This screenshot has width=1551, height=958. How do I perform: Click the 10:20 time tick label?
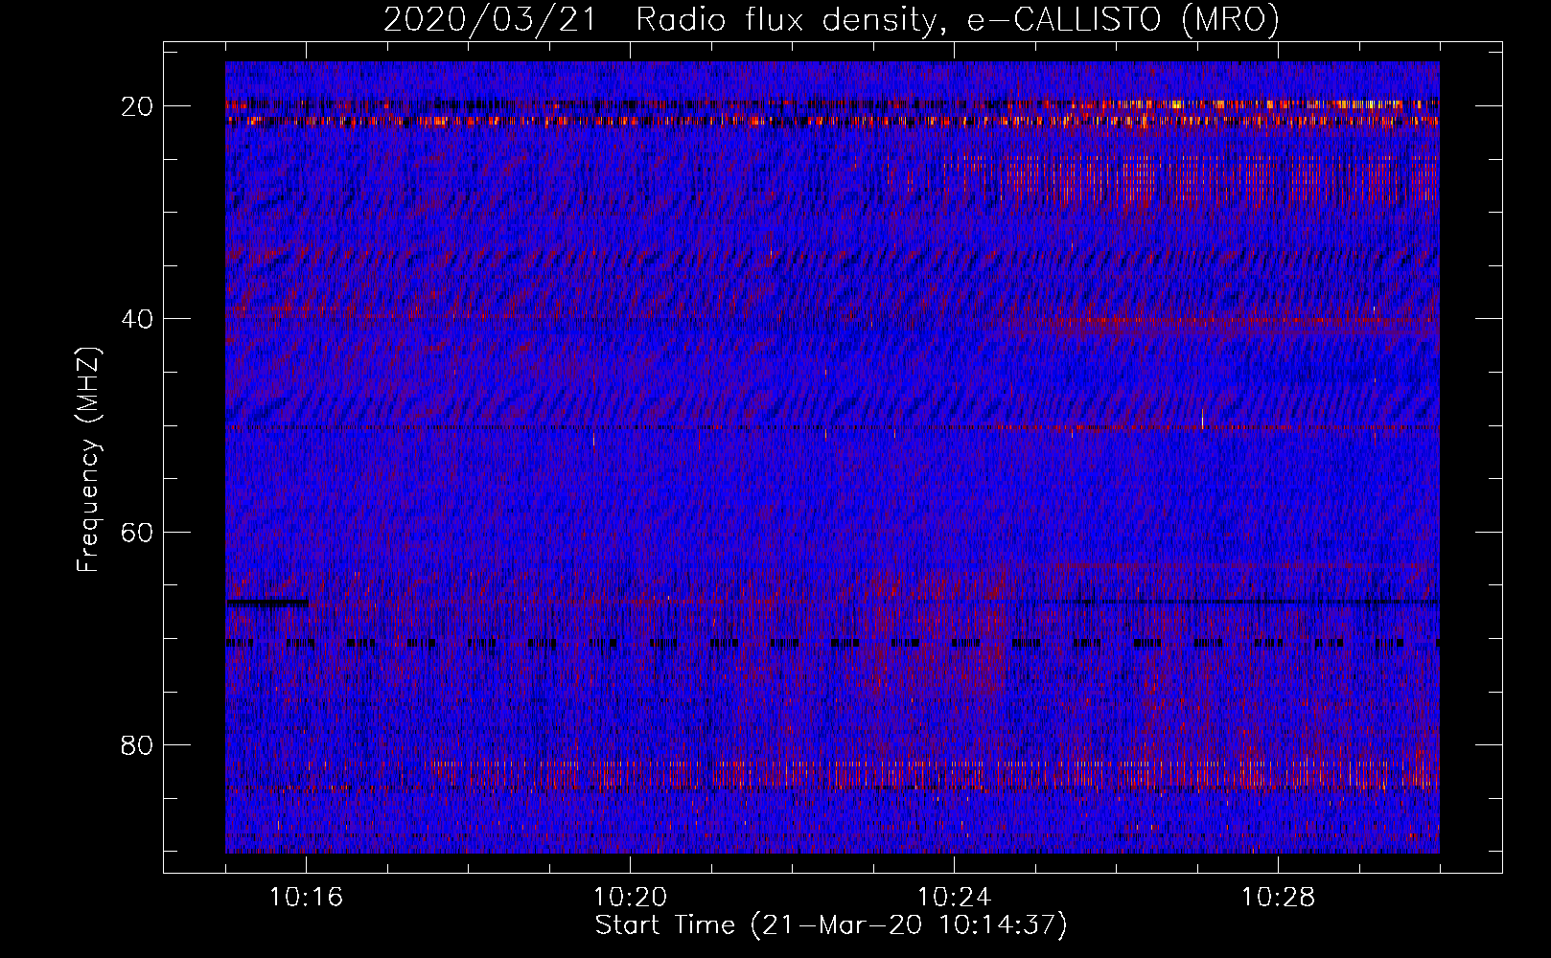coord(631,898)
